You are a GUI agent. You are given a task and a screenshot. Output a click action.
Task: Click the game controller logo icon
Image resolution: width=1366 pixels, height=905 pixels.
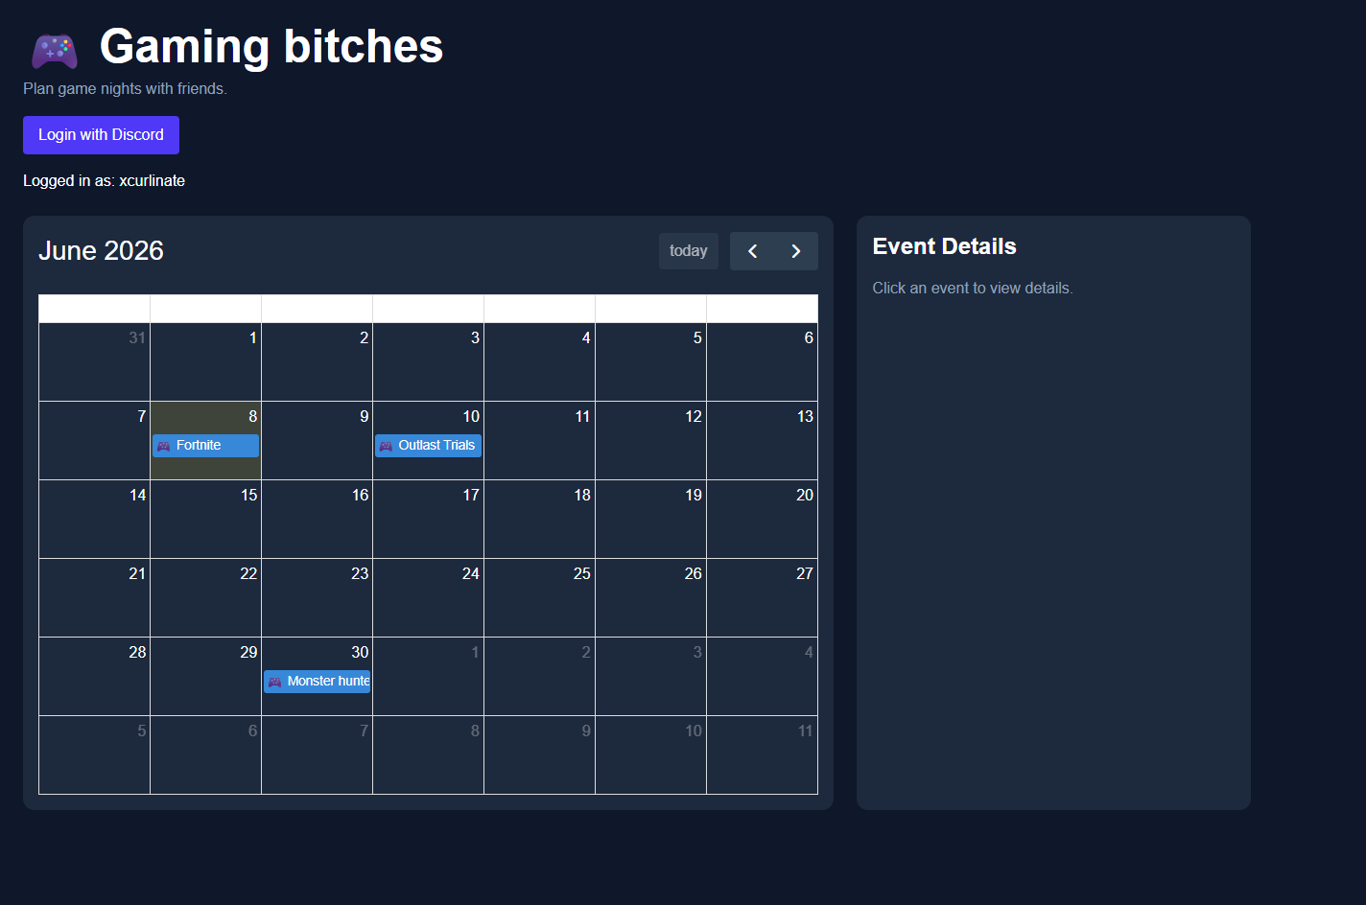pos(55,51)
